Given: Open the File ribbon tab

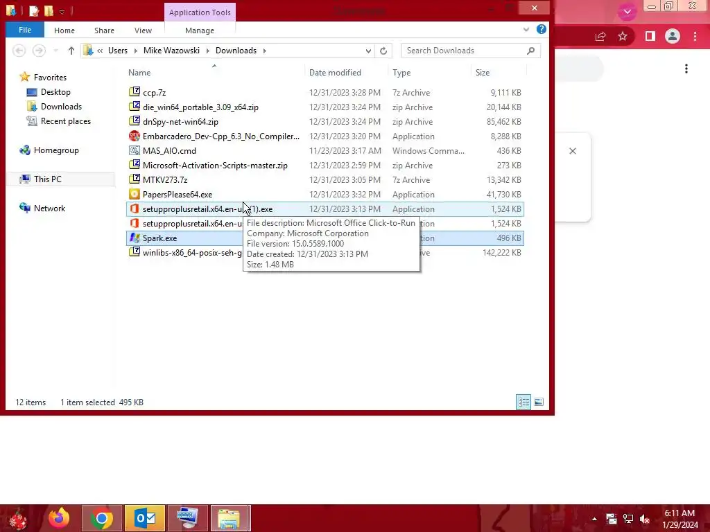Looking at the screenshot, I should tap(25, 30).
